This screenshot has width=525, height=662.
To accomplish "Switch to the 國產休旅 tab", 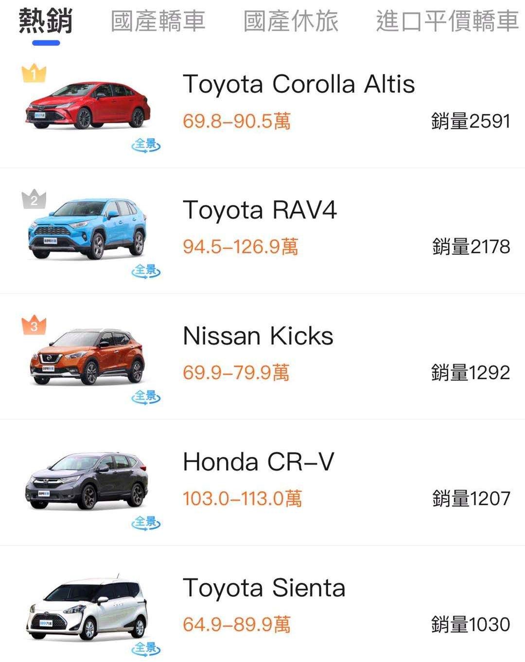I will (x=291, y=22).
